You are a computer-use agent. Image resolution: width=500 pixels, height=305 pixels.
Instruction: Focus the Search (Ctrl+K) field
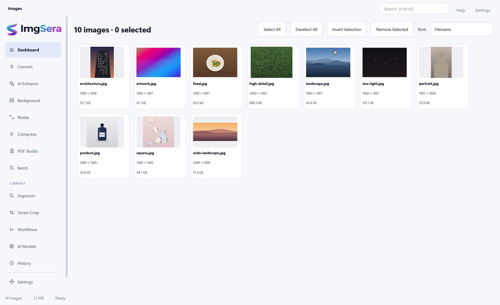click(414, 9)
